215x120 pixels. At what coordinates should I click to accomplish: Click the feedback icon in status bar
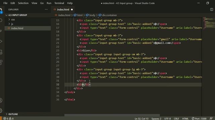(211, 119)
